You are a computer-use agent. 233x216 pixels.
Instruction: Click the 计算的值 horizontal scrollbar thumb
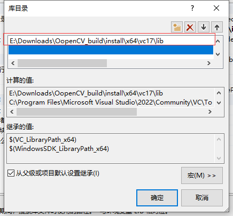[x=76, y=111]
